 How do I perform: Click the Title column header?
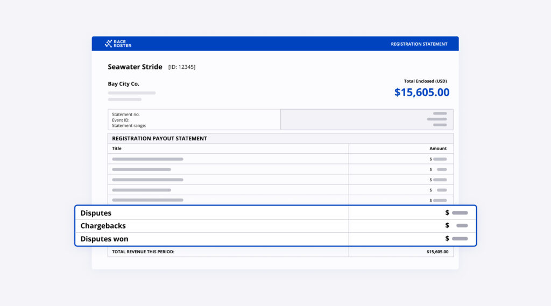(117, 148)
